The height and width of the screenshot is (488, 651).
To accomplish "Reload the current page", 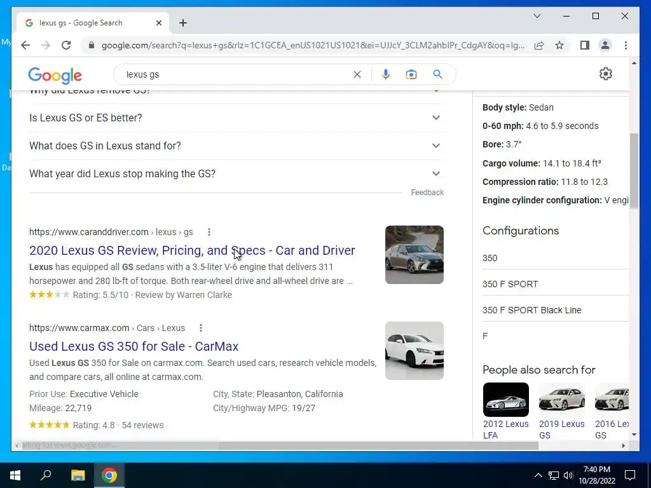I will pos(66,45).
